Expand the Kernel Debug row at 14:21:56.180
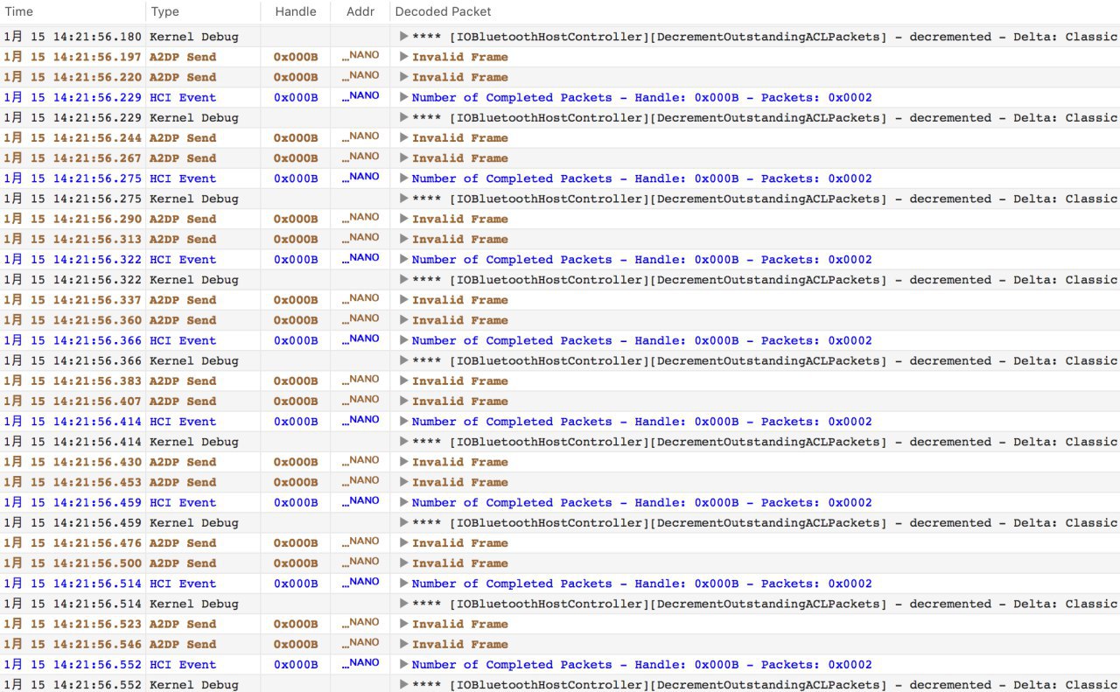 coord(403,37)
